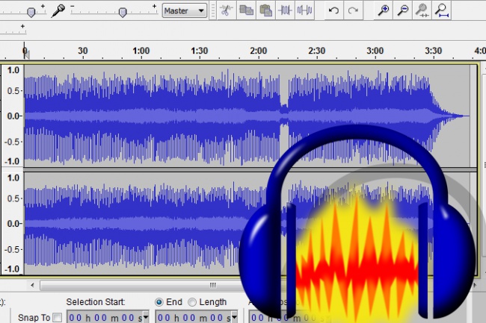Click the Fit Selection zoom icon
Image resolution: width=486 pixels, height=323 pixels.
[422, 10]
